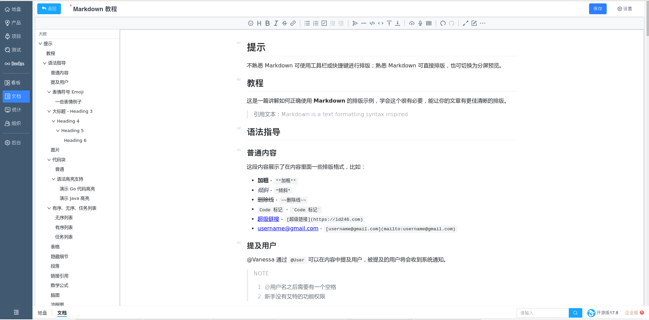Switch to the 地盘 tab at bottom
The image size is (649, 320).
42,313
